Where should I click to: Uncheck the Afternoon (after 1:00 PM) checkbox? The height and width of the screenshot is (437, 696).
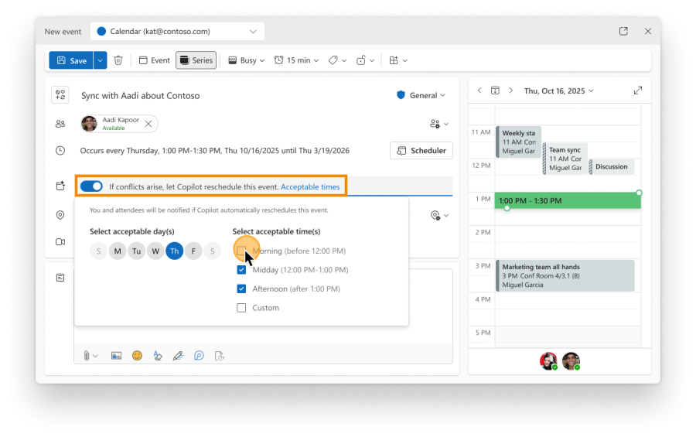tap(241, 288)
